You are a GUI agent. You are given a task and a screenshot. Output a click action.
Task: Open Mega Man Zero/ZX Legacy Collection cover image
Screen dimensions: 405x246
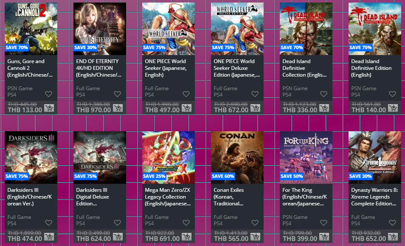pos(169,158)
